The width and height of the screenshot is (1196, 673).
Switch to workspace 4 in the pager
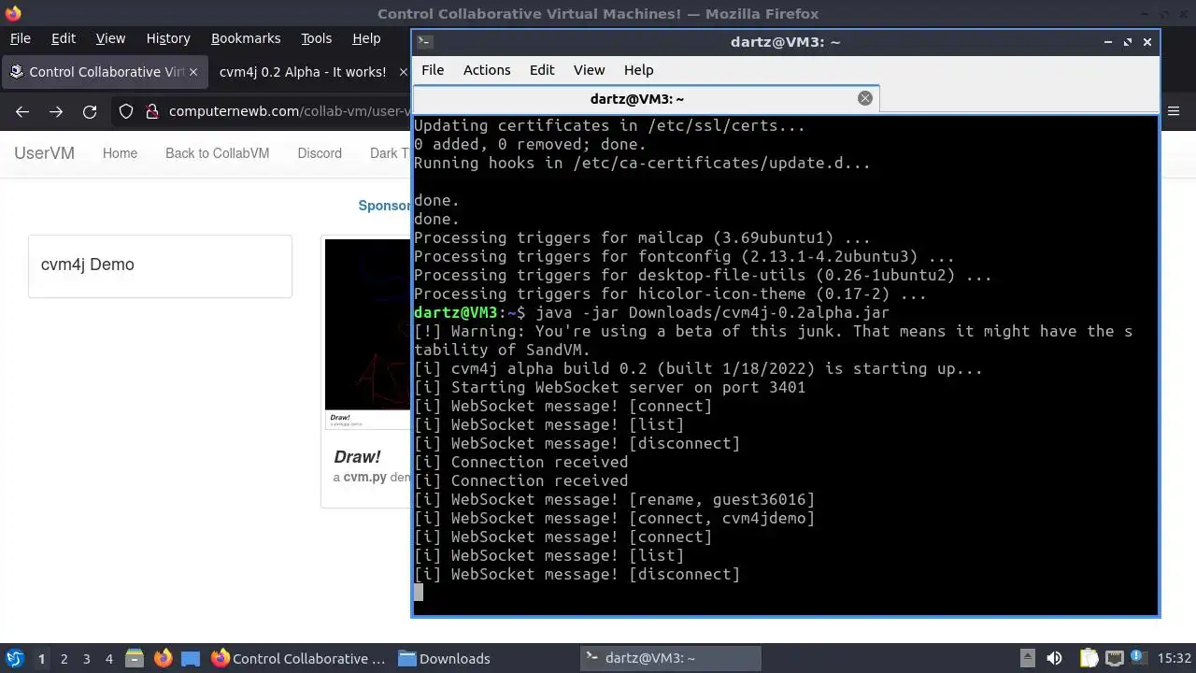108,659
